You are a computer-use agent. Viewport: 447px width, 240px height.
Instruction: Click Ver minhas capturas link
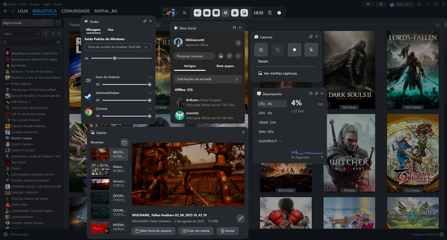277,73
